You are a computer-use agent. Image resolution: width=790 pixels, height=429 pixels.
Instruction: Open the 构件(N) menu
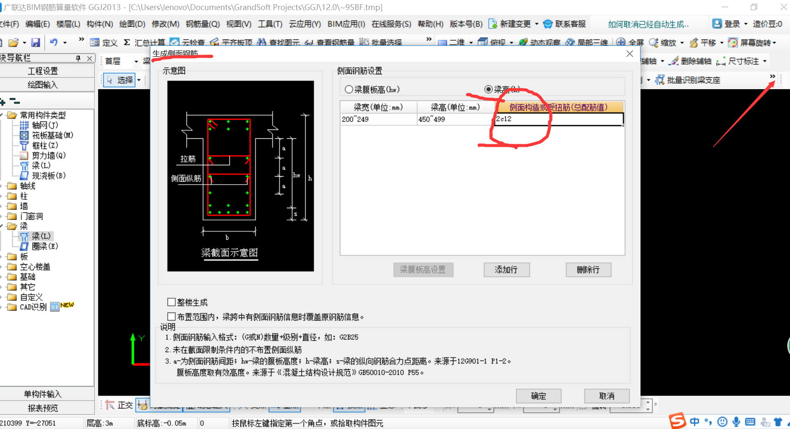pos(100,24)
